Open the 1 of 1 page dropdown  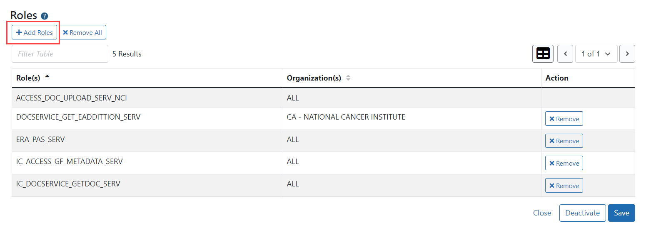pos(596,54)
